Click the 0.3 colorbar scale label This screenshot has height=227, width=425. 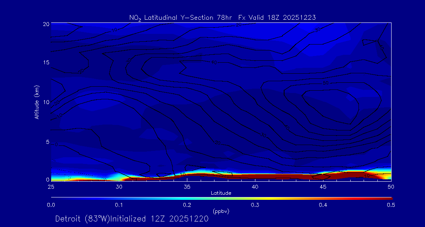[255, 205]
